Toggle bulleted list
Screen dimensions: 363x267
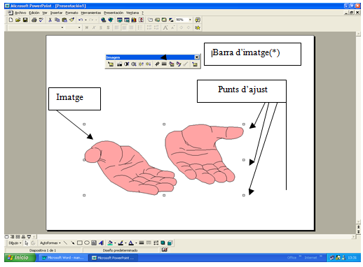(x=140, y=28)
